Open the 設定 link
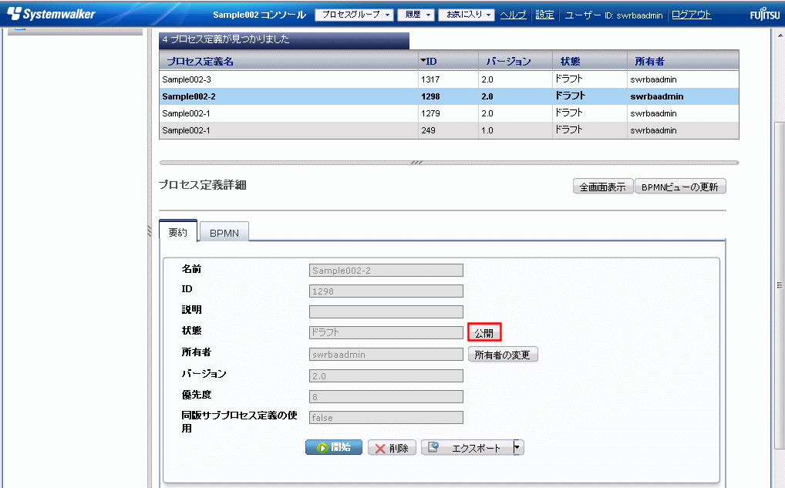Viewport: 785px width, 488px height. [544, 15]
